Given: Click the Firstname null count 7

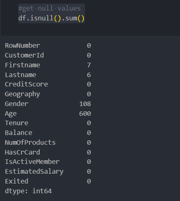Looking at the screenshot, I should tap(89, 65).
